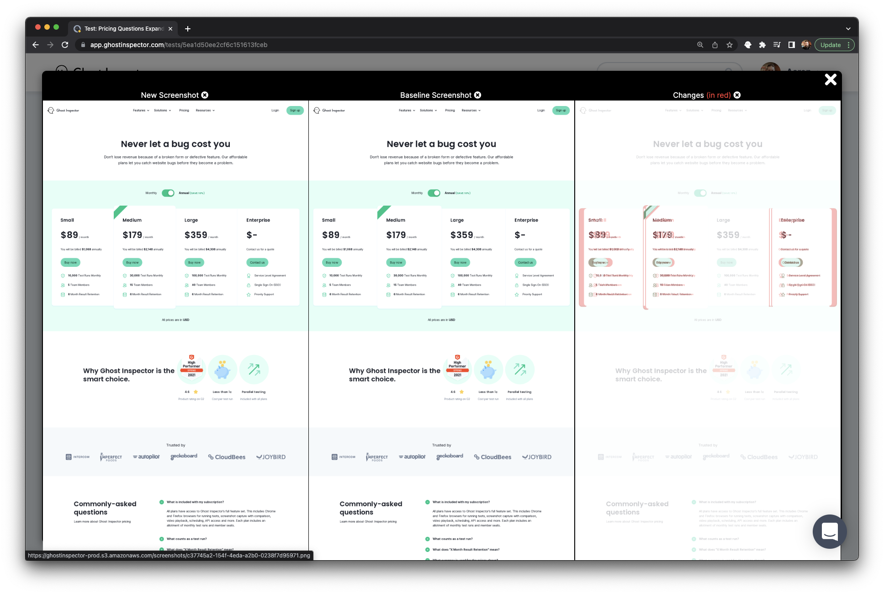The image size is (884, 594).
Task: Open the Intercom chat bubble widget
Action: point(830,531)
